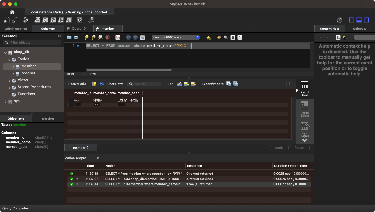Refresh the SCHEMAS list
The height and width of the screenshot is (212, 375).
coord(59,36)
